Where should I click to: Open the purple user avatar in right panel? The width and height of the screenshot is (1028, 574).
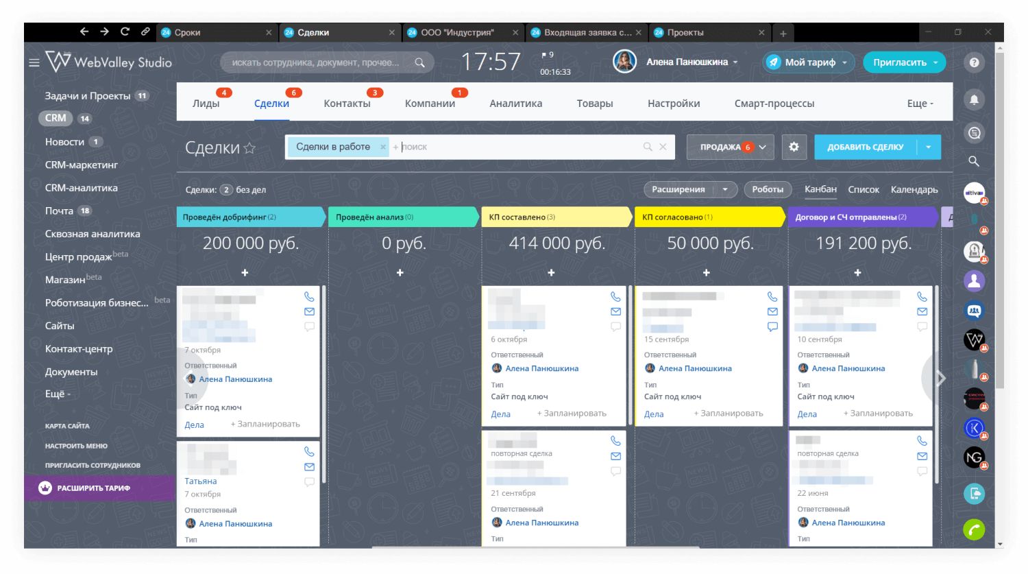point(974,280)
